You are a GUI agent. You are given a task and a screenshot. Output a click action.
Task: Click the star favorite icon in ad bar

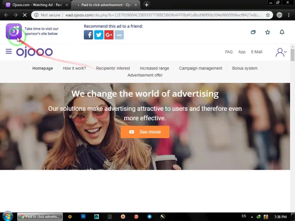pyautogui.click(x=268, y=32)
